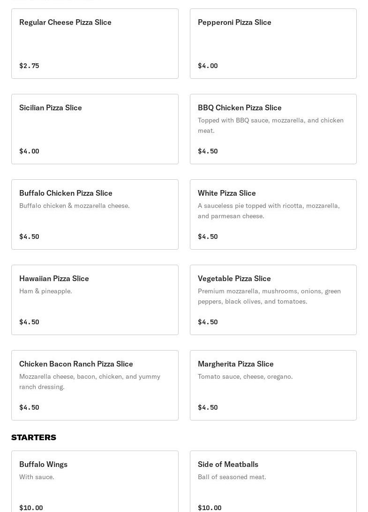Click the Ham & pineapple description text
The image size is (368, 512).
click(x=45, y=291)
